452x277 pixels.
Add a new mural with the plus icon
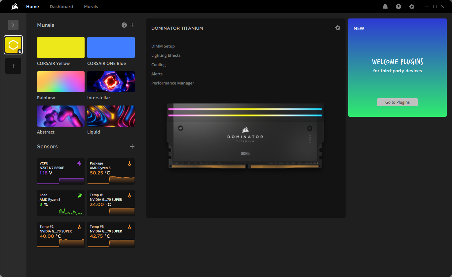tap(132, 25)
